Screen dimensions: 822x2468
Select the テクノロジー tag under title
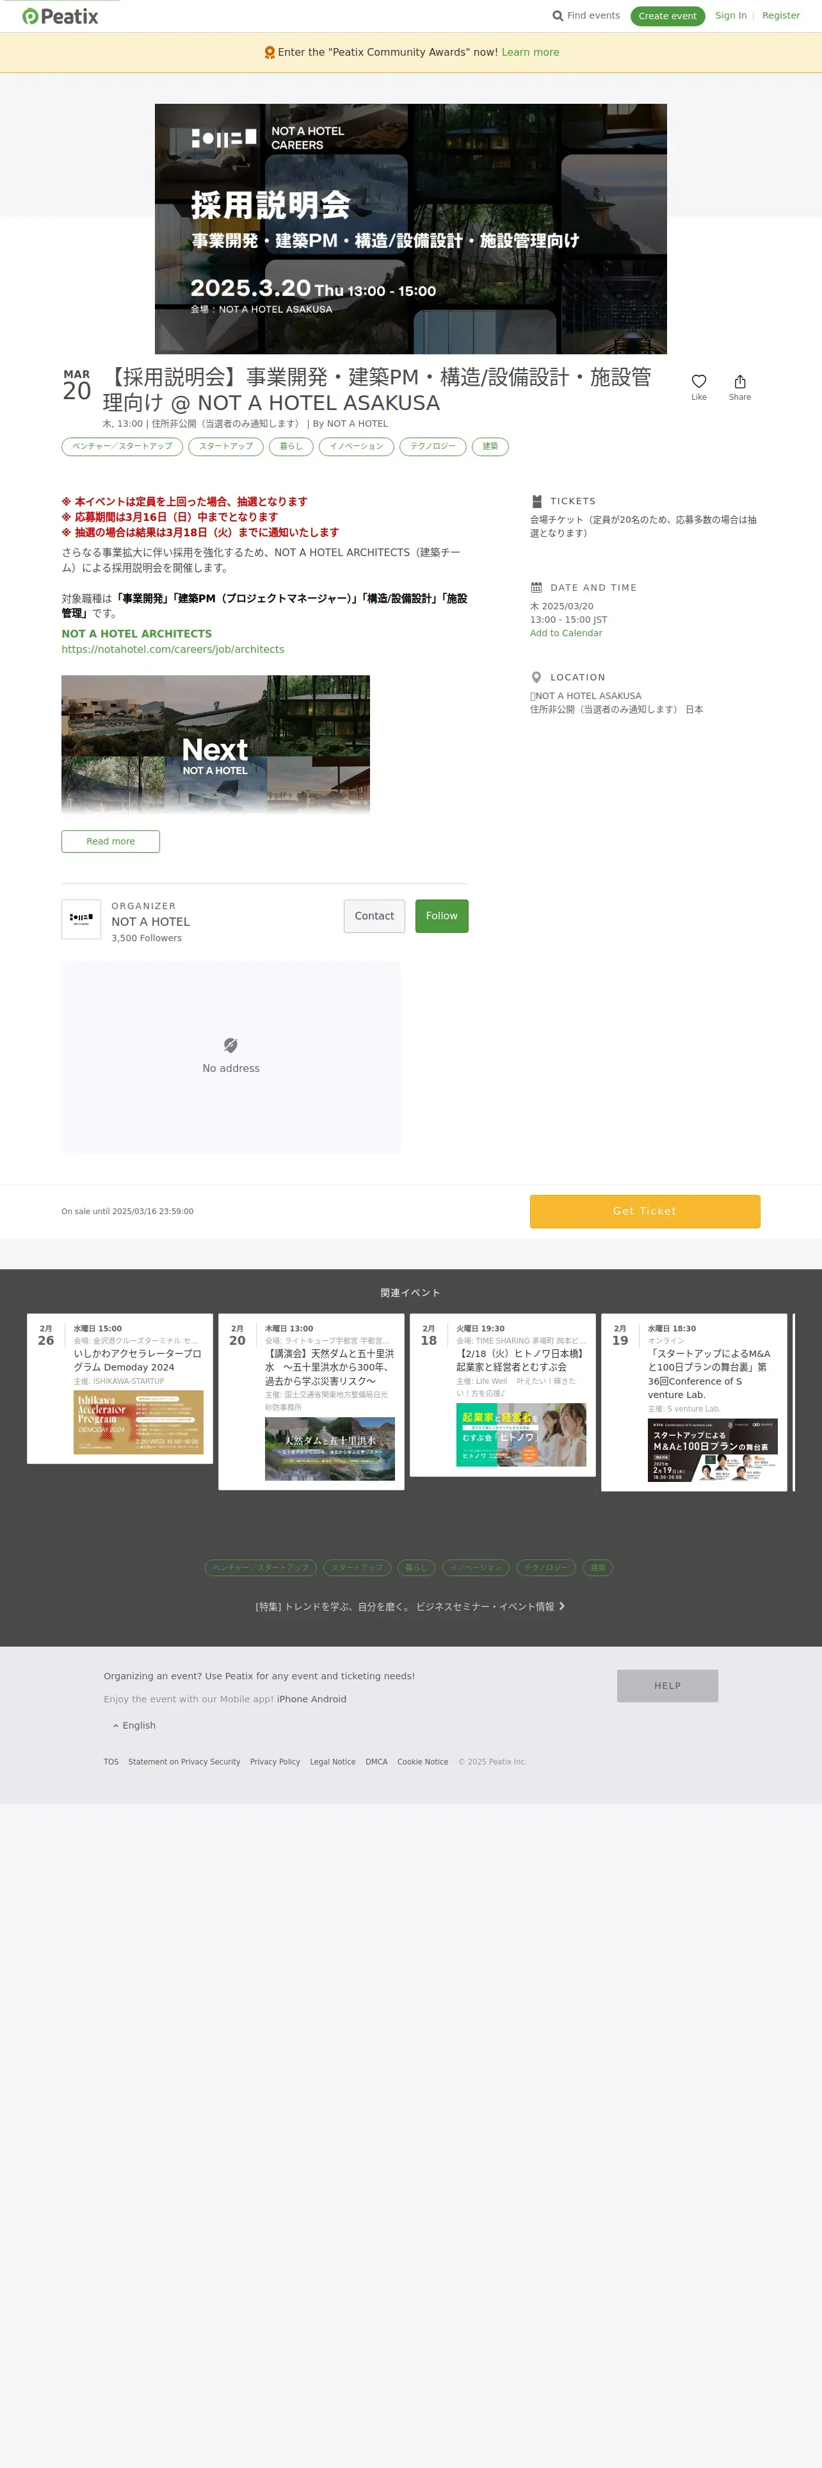click(x=433, y=447)
